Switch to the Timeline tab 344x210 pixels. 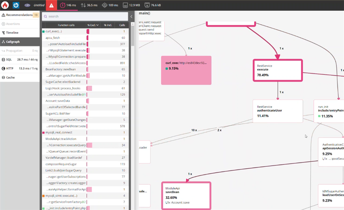12,33
